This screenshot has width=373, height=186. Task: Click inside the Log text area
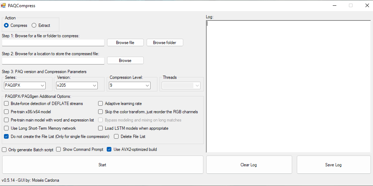pyautogui.click(x=288, y=87)
